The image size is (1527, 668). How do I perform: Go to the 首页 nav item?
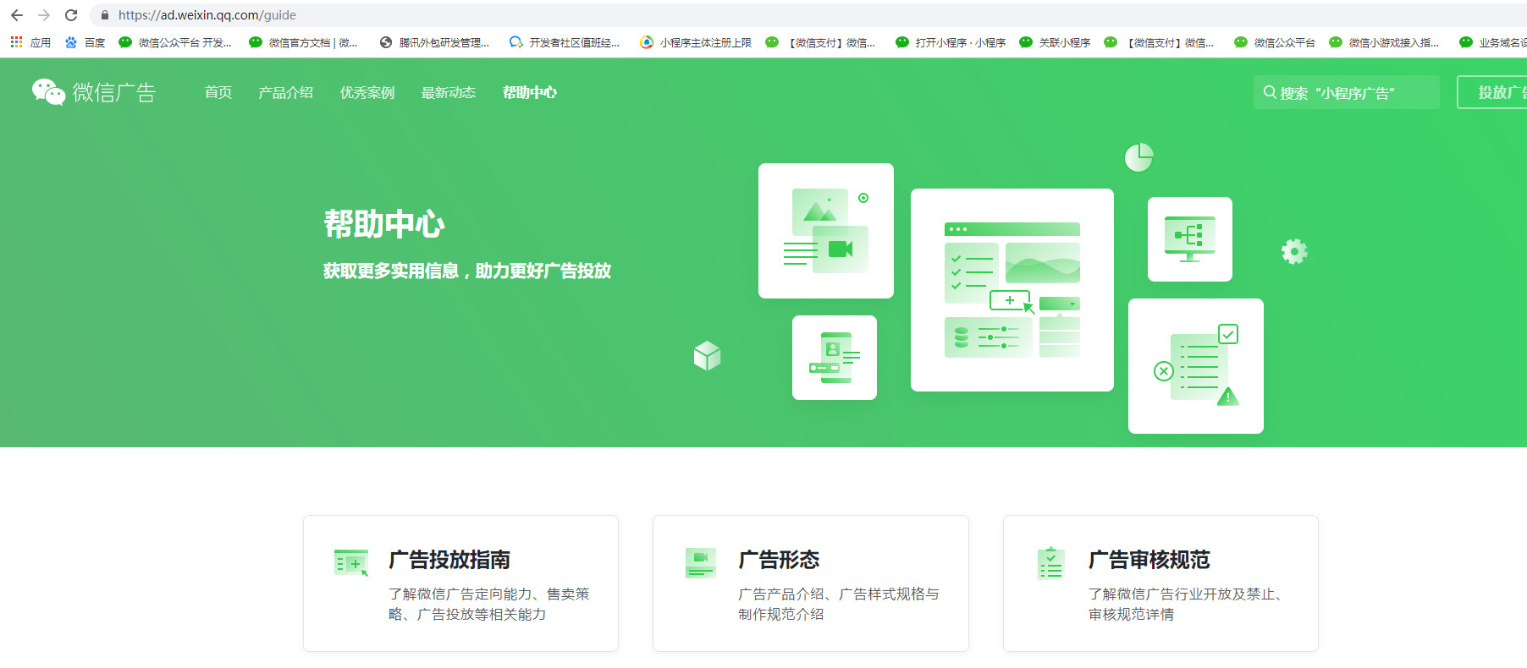click(218, 92)
